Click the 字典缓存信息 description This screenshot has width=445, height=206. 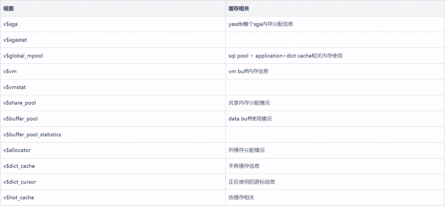tap(244, 166)
